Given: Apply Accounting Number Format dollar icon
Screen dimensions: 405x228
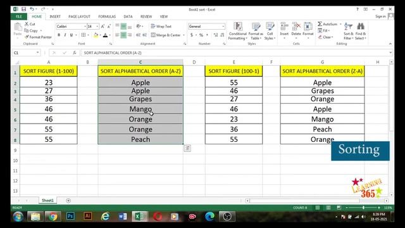Looking at the screenshot, I should click(x=192, y=35).
